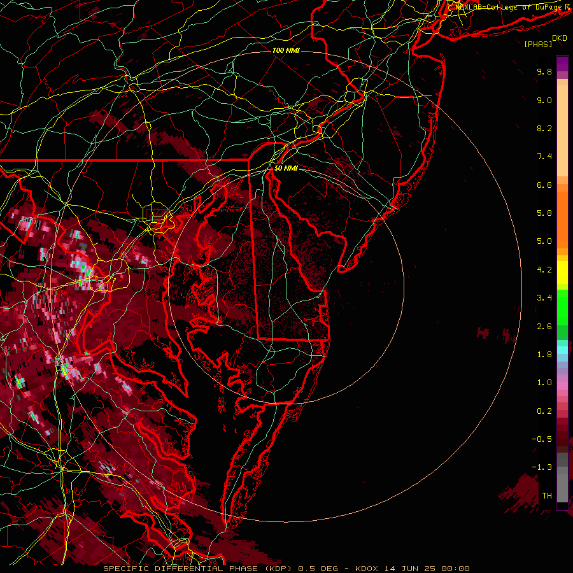This screenshot has width=573, height=573.
Task: Select the "8.2" scale value
Action: pyautogui.click(x=544, y=128)
